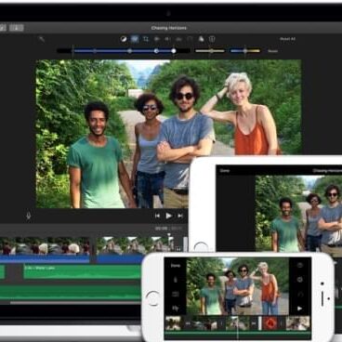342x342 pixels.
Task: Click the white handle on the blue exposure slider
Action: [174, 51]
